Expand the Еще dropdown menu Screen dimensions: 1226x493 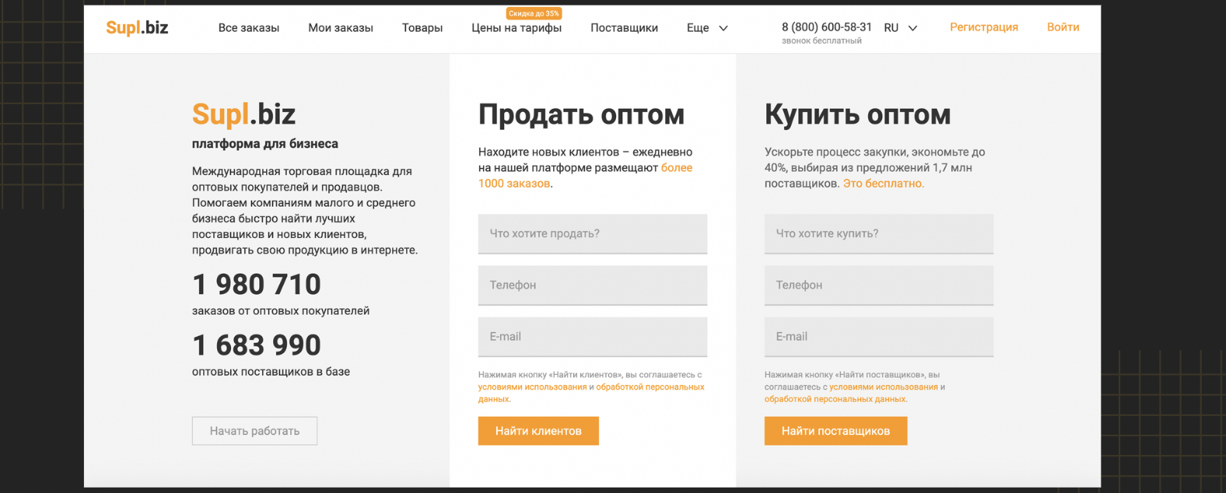707,28
